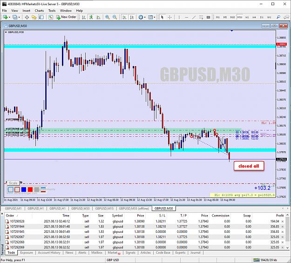
Task: Open the Insert menu
Action: pyautogui.click(x=27, y=11)
